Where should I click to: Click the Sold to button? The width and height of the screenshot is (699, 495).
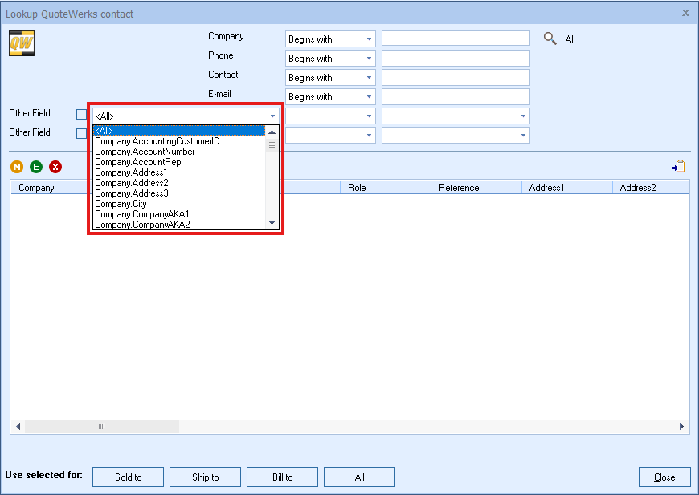click(129, 477)
